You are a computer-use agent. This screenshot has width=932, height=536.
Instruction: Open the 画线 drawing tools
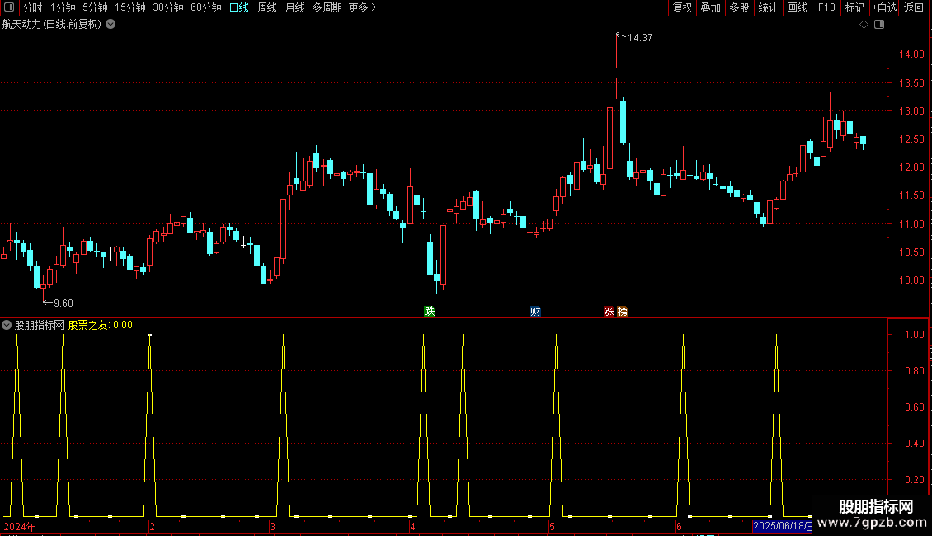pos(797,7)
